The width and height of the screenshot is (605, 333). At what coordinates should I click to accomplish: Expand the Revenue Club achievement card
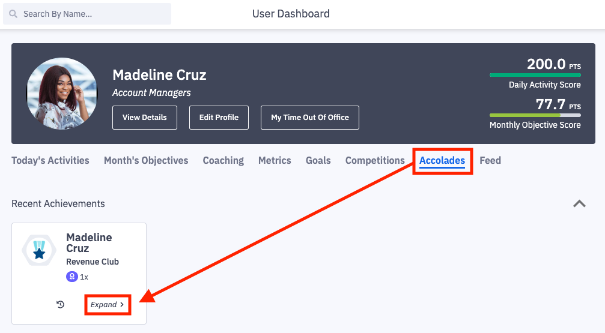click(x=108, y=305)
